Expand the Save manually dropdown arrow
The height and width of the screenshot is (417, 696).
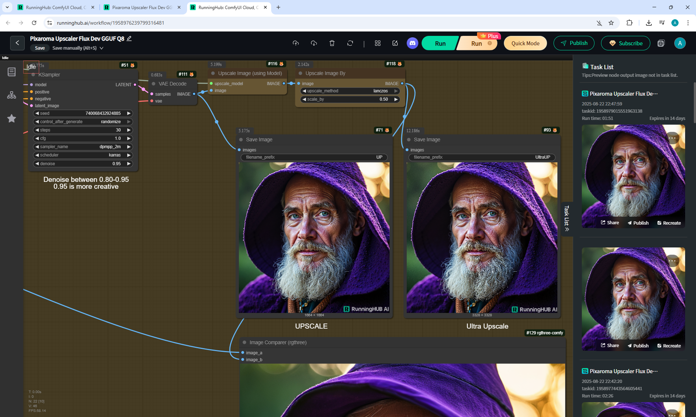tap(101, 48)
